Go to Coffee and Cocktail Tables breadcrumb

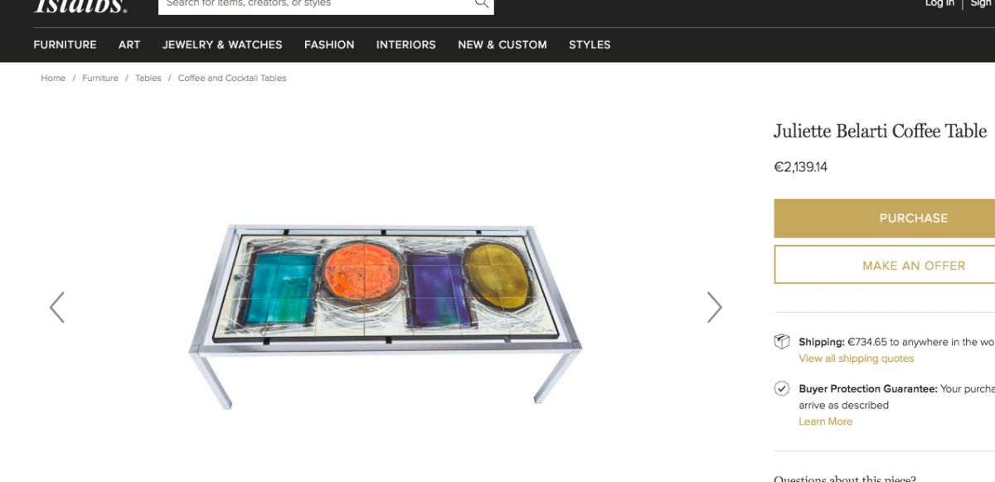point(232,78)
